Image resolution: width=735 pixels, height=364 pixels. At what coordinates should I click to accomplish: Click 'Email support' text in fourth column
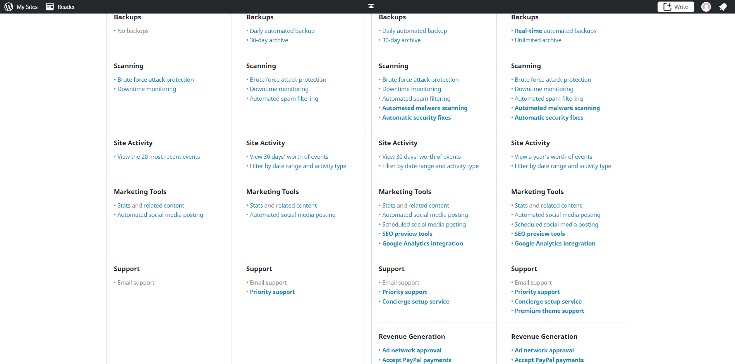533,283
